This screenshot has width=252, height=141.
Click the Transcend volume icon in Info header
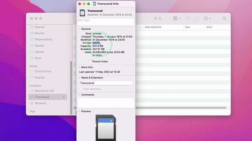pyautogui.click(x=82, y=13)
